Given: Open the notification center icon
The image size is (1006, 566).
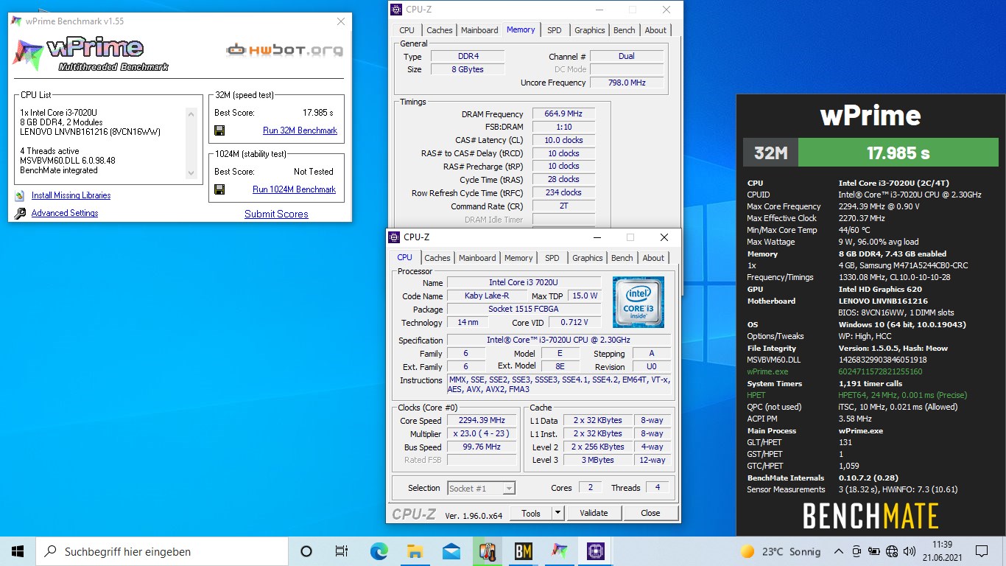Looking at the screenshot, I should [982, 551].
